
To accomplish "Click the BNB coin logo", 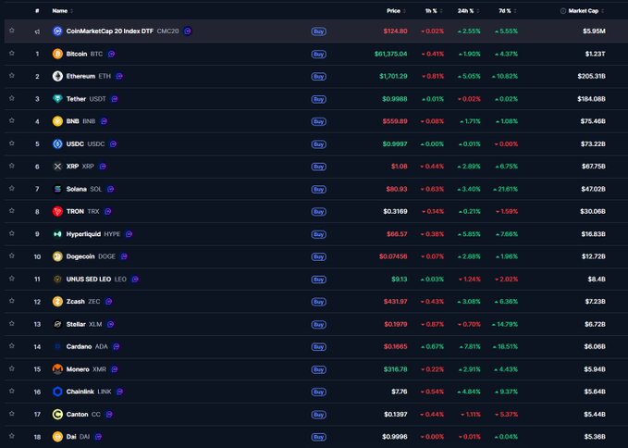I will click(57, 121).
